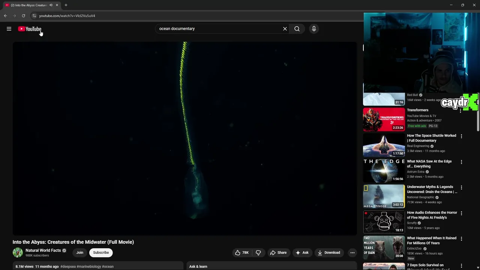Click the #ocean hashtag
Viewport: 480px width, 270px height.
click(108, 266)
